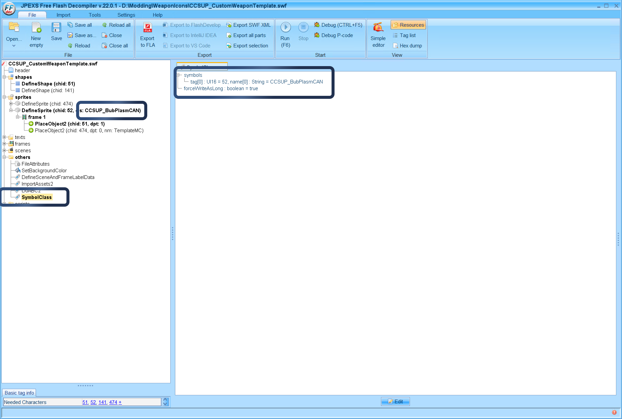This screenshot has height=419, width=622.
Task: Export SWF XML from the Export panel
Action: pos(248,25)
